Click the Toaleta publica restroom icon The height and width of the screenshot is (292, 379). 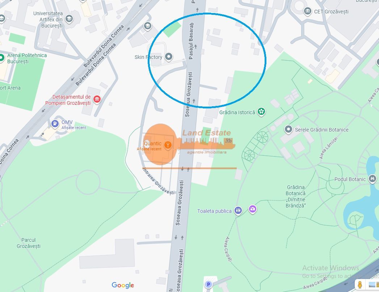(x=238, y=210)
